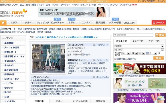This screenshot has width=166, height=103.
Task: Click the orange 検索 button in hotel booking
Action: [x=159, y=58]
